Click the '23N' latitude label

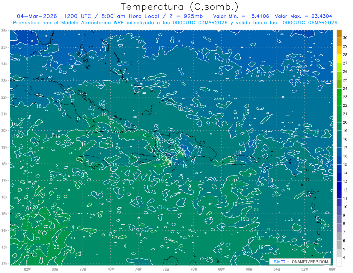pyautogui.click(x=4, y=80)
